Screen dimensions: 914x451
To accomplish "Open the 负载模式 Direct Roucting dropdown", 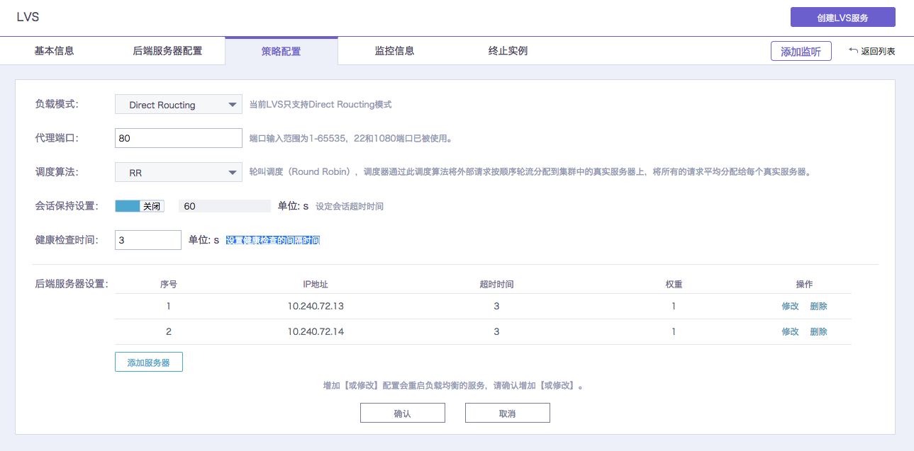I will point(179,105).
